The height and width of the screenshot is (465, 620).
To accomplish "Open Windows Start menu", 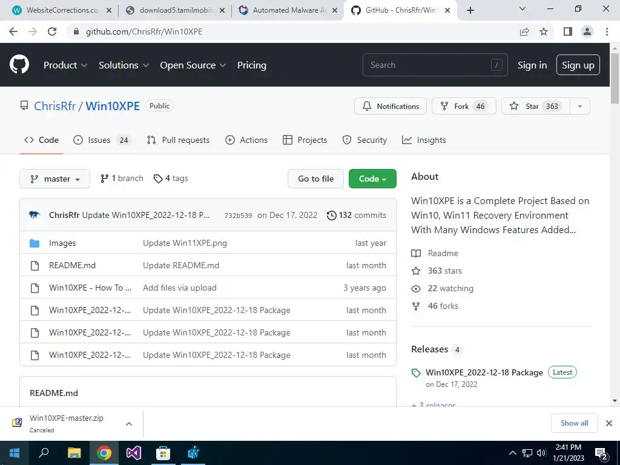I will pos(15,453).
